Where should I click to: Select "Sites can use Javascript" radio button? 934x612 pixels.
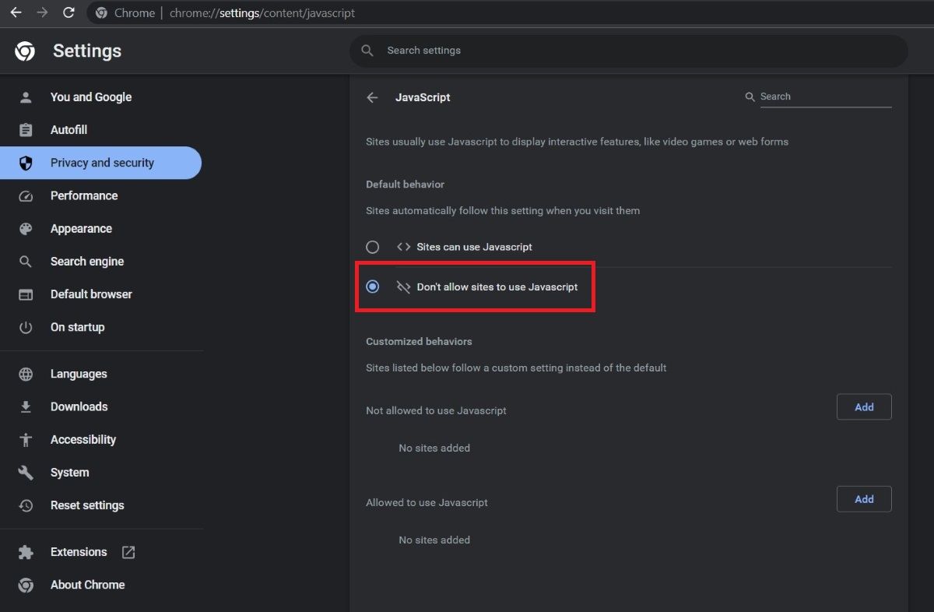point(373,247)
